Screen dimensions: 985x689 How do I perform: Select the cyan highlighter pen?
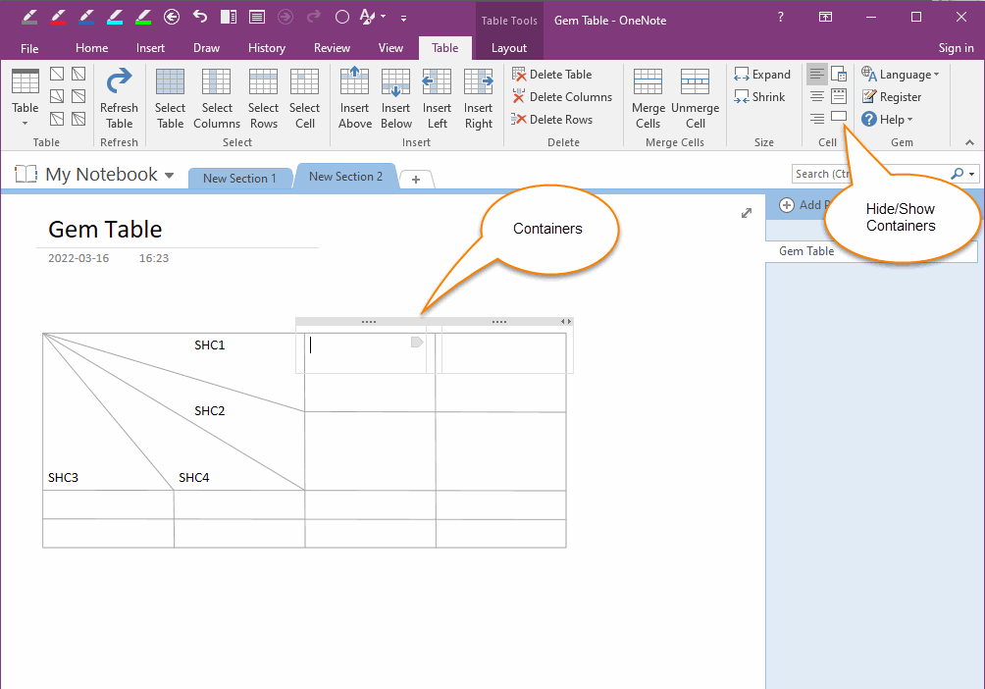click(x=115, y=17)
